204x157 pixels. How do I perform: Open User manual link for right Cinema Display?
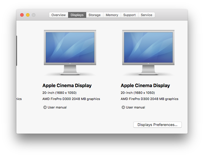(135, 107)
